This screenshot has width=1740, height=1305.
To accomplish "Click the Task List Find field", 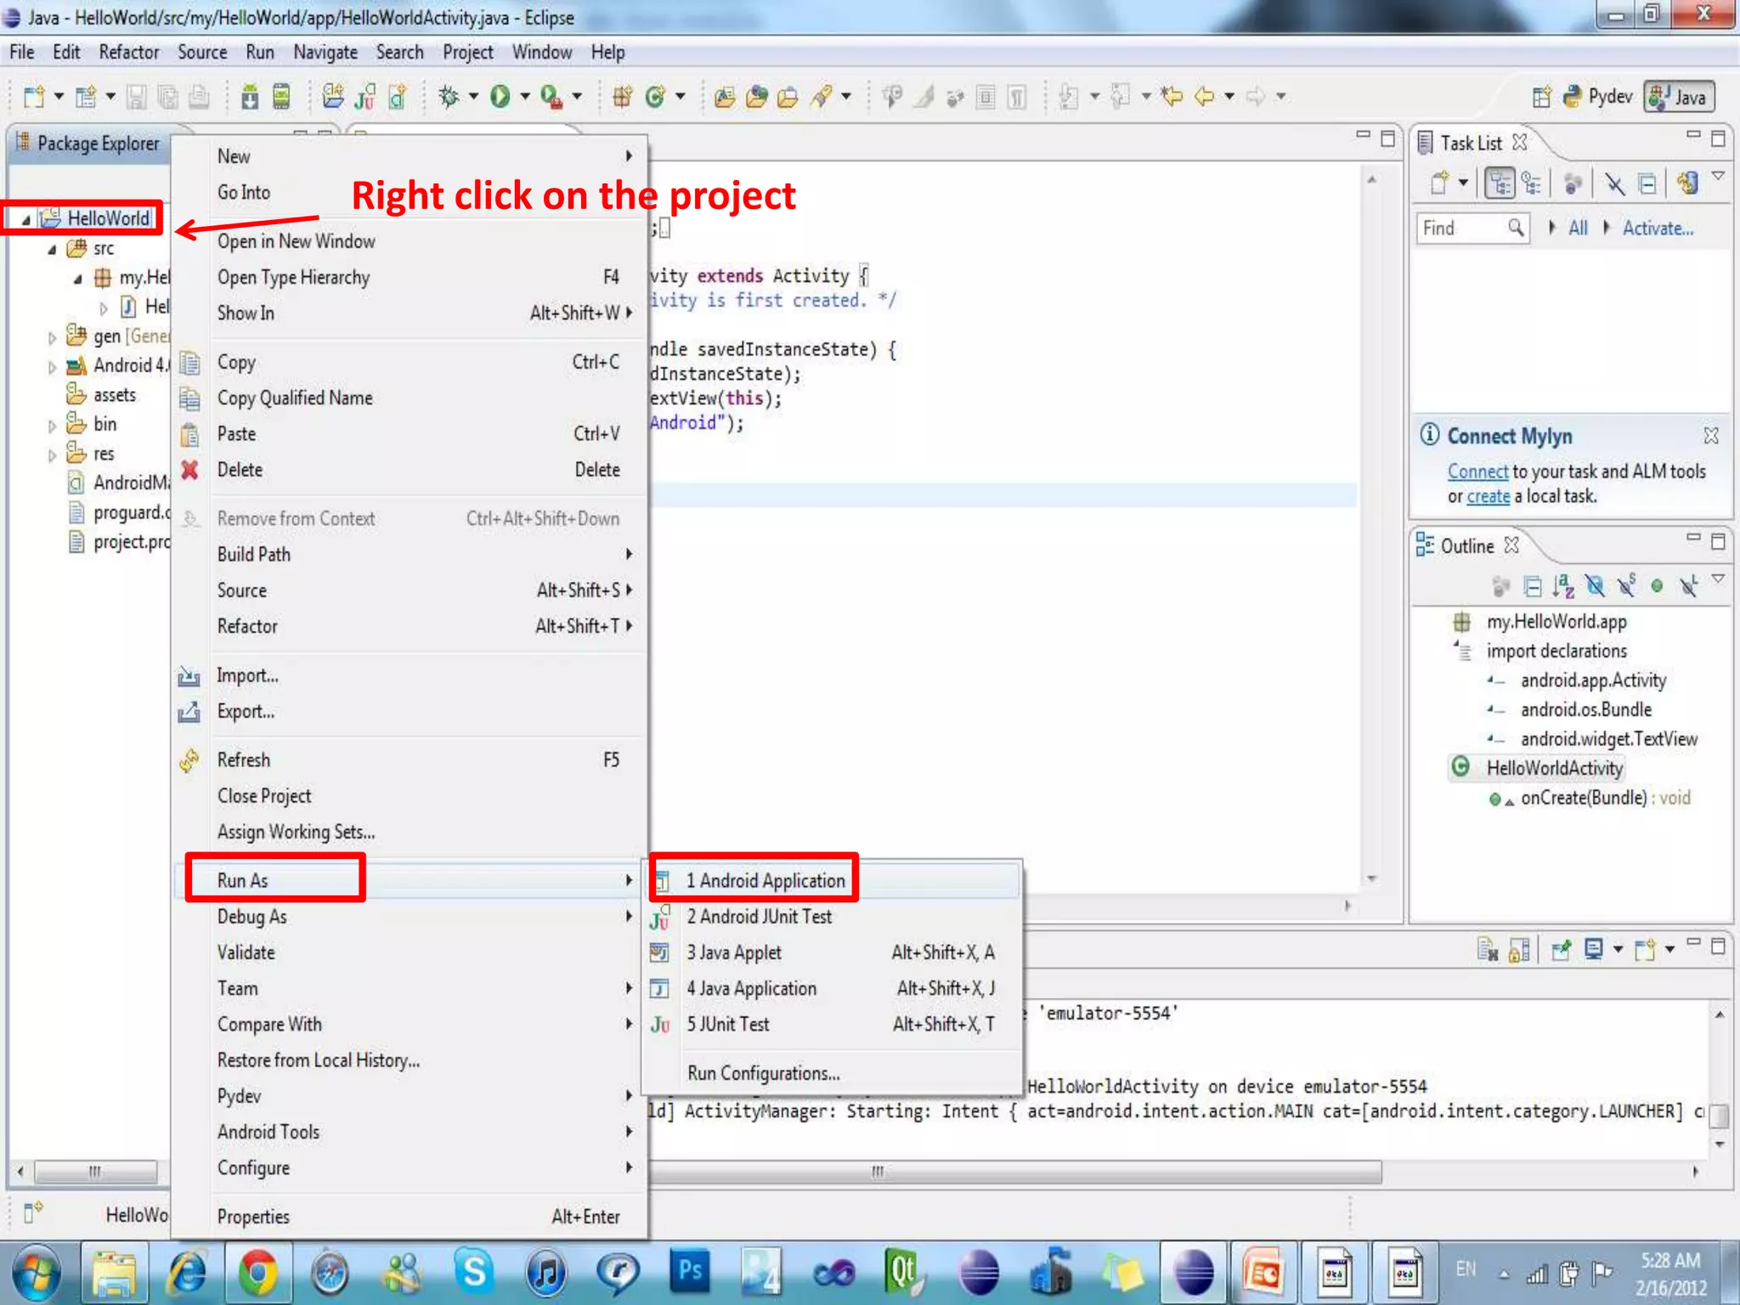I will [1472, 228].
